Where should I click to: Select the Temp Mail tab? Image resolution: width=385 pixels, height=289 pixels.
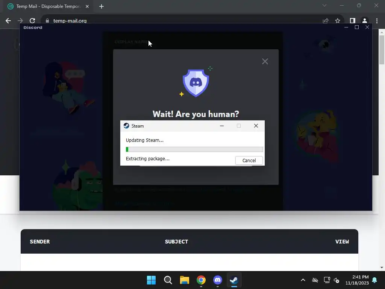point(49,6)
